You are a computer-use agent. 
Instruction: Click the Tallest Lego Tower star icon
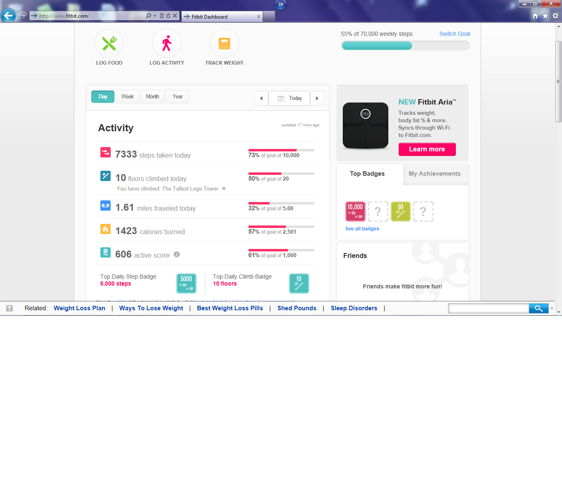(x=224, y=188)
